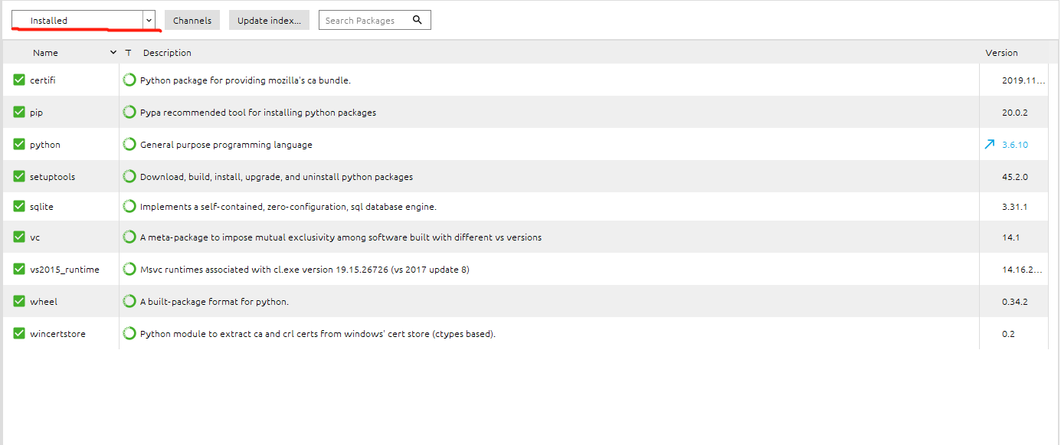Open the Installed filter dropdown

click(x=84, y=20)
